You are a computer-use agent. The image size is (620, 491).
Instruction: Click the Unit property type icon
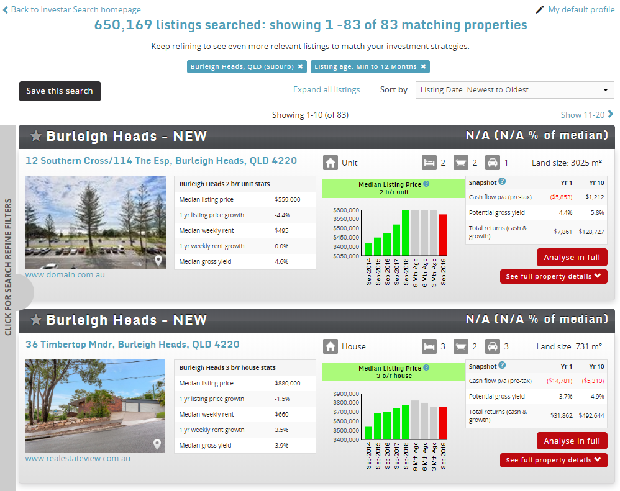coord(330,163)
